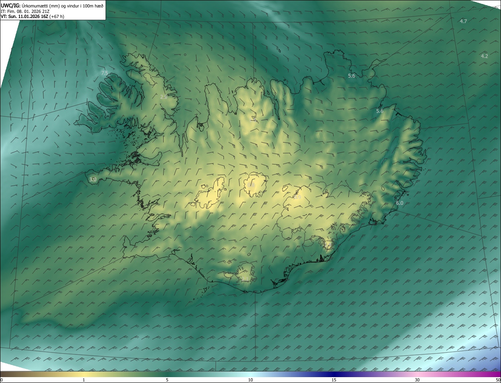Viewport: 501px width, 383px height.
Task: Click the 50 tick label on the color scale
Action: point(498,380)
